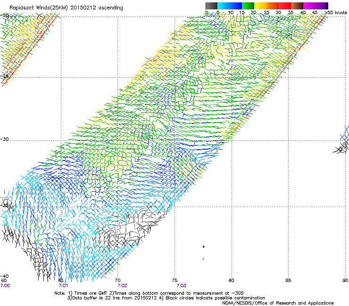Click the yellow 20-25 knots color segment
This screenshot has height=306, width=349.
(260, 6)
